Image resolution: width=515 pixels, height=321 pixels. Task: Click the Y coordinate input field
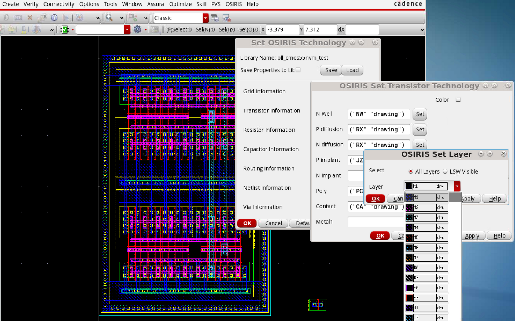[x=321, y=29]
